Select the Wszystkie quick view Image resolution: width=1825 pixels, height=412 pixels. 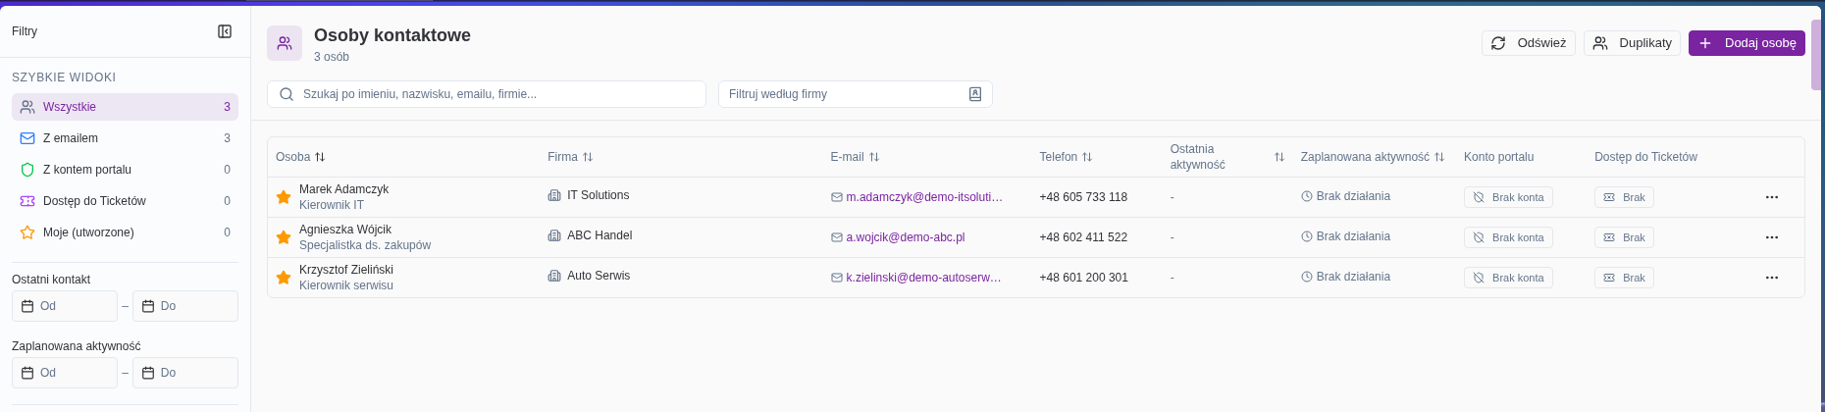point(125,107)
